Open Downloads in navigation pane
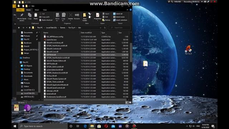The image size is (229, 129). [x=28, y=76]
